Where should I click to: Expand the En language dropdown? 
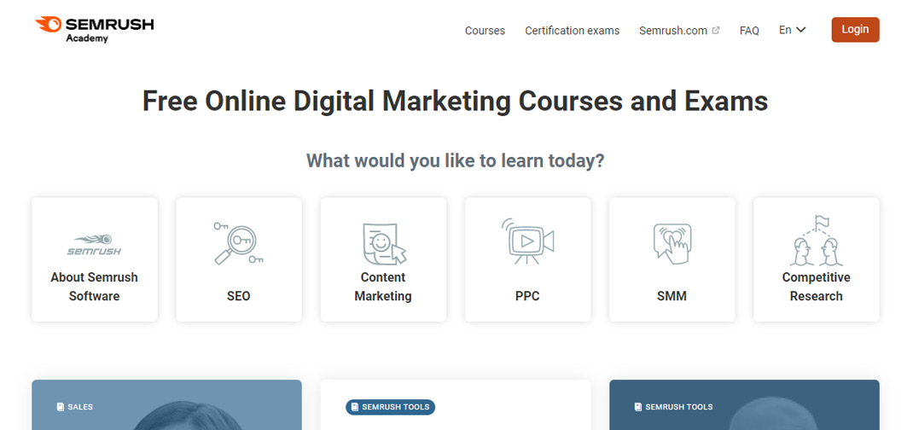(x=792, y=30)
